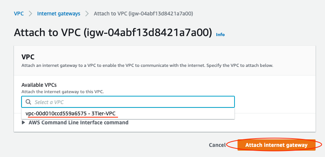Click the igw-04abf13d8421a7a00 ID in the heading
Viewport: 325px width, 157px height.
[148, 33]
